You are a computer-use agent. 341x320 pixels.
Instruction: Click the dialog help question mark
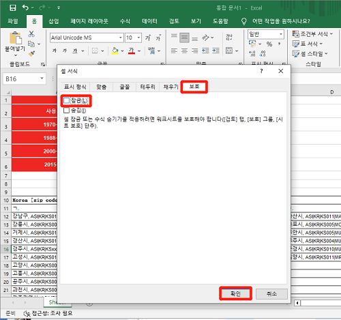[x=261, y=71]
